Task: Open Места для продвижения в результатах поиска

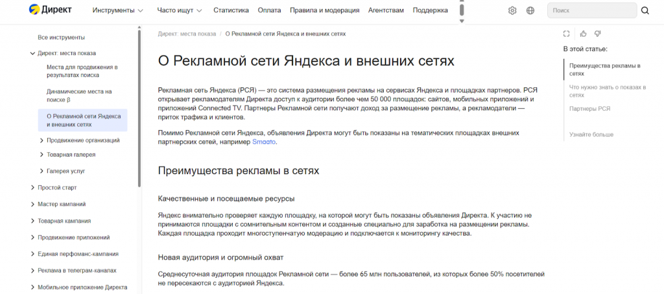Action: pyautogui.click(x=82, y=71)
